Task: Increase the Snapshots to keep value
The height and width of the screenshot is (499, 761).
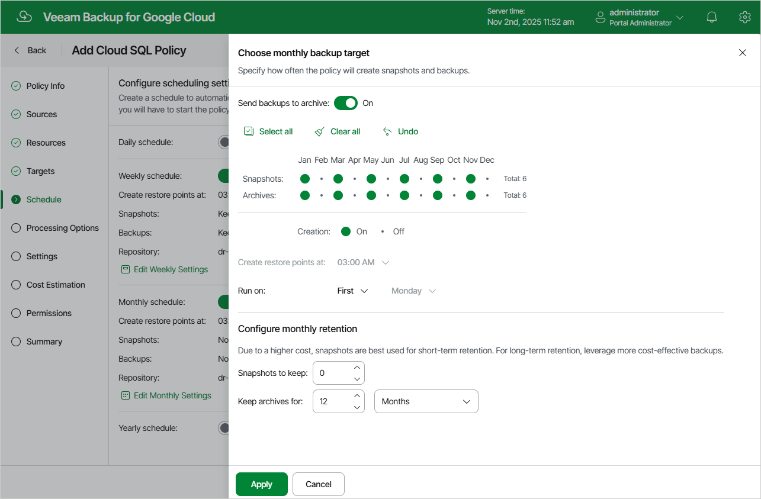Action: coord(357,368)
